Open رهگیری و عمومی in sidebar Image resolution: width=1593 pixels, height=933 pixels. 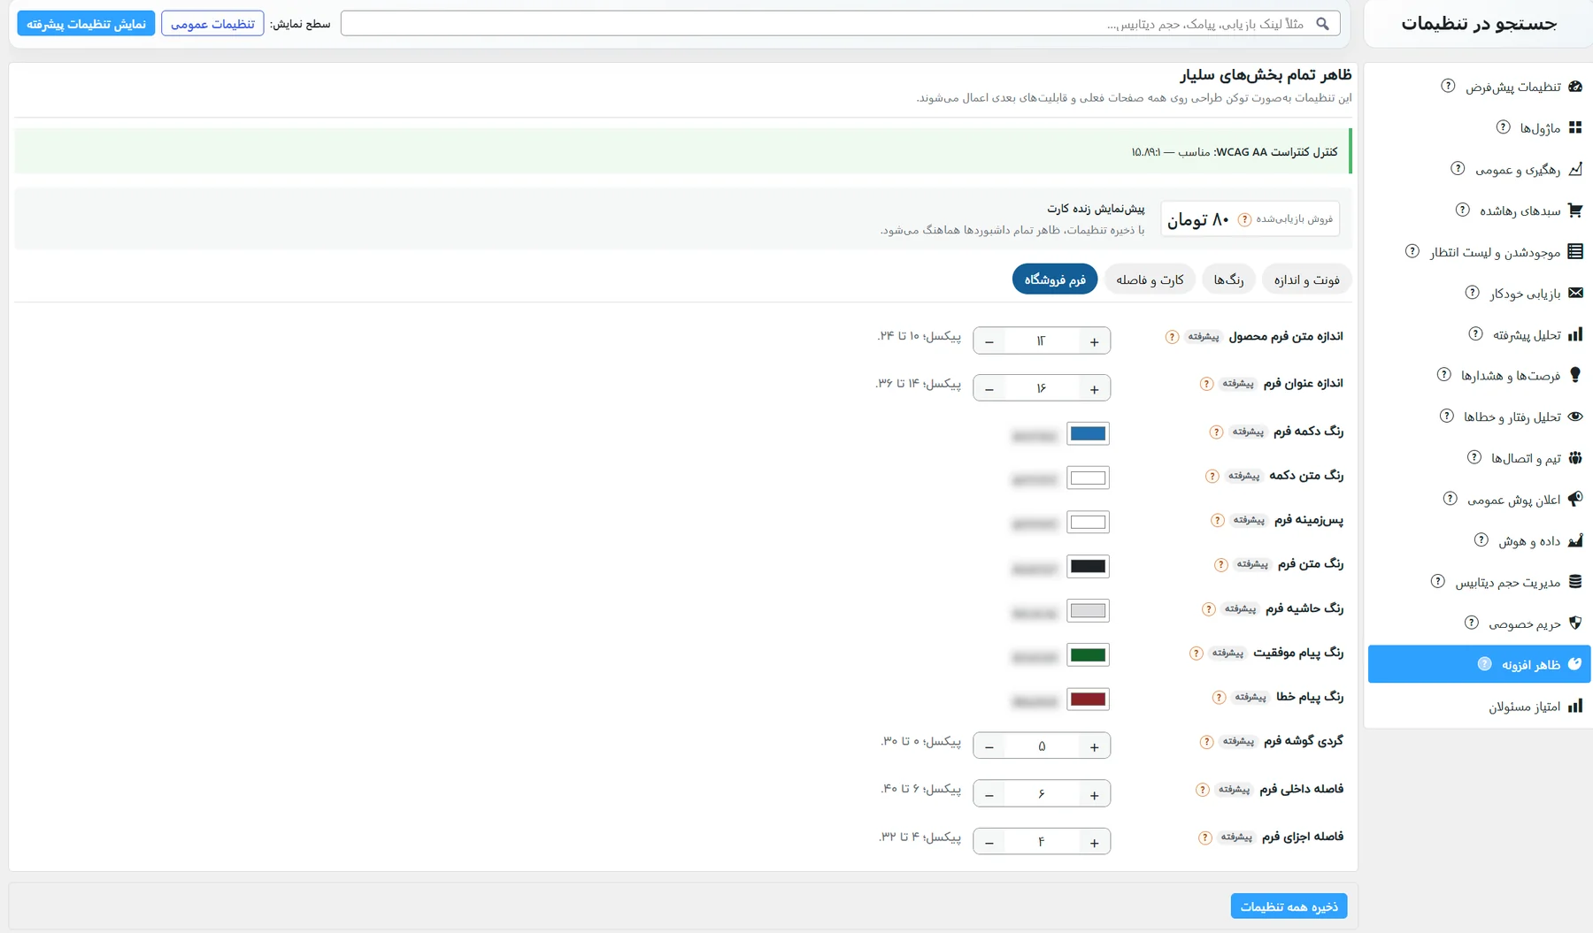click(1479, 169)
